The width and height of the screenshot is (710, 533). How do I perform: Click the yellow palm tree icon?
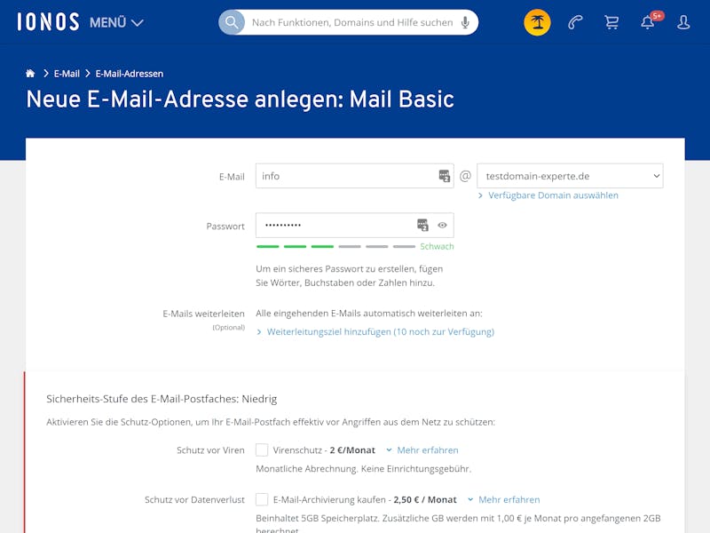click(537, 22)
